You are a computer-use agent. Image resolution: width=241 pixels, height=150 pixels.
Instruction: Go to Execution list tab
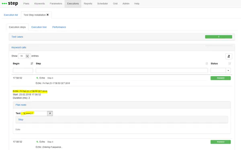pyautogui.click(x=11, y=15)
